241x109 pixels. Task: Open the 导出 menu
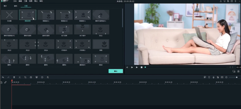pos(36,1)
